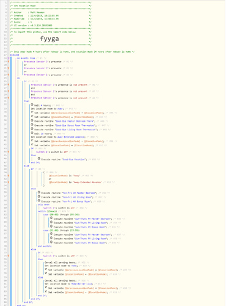Click the icon before "Good-Bye Living Room Thermostat" routine
226x306 pixels.
coord(32,129)
